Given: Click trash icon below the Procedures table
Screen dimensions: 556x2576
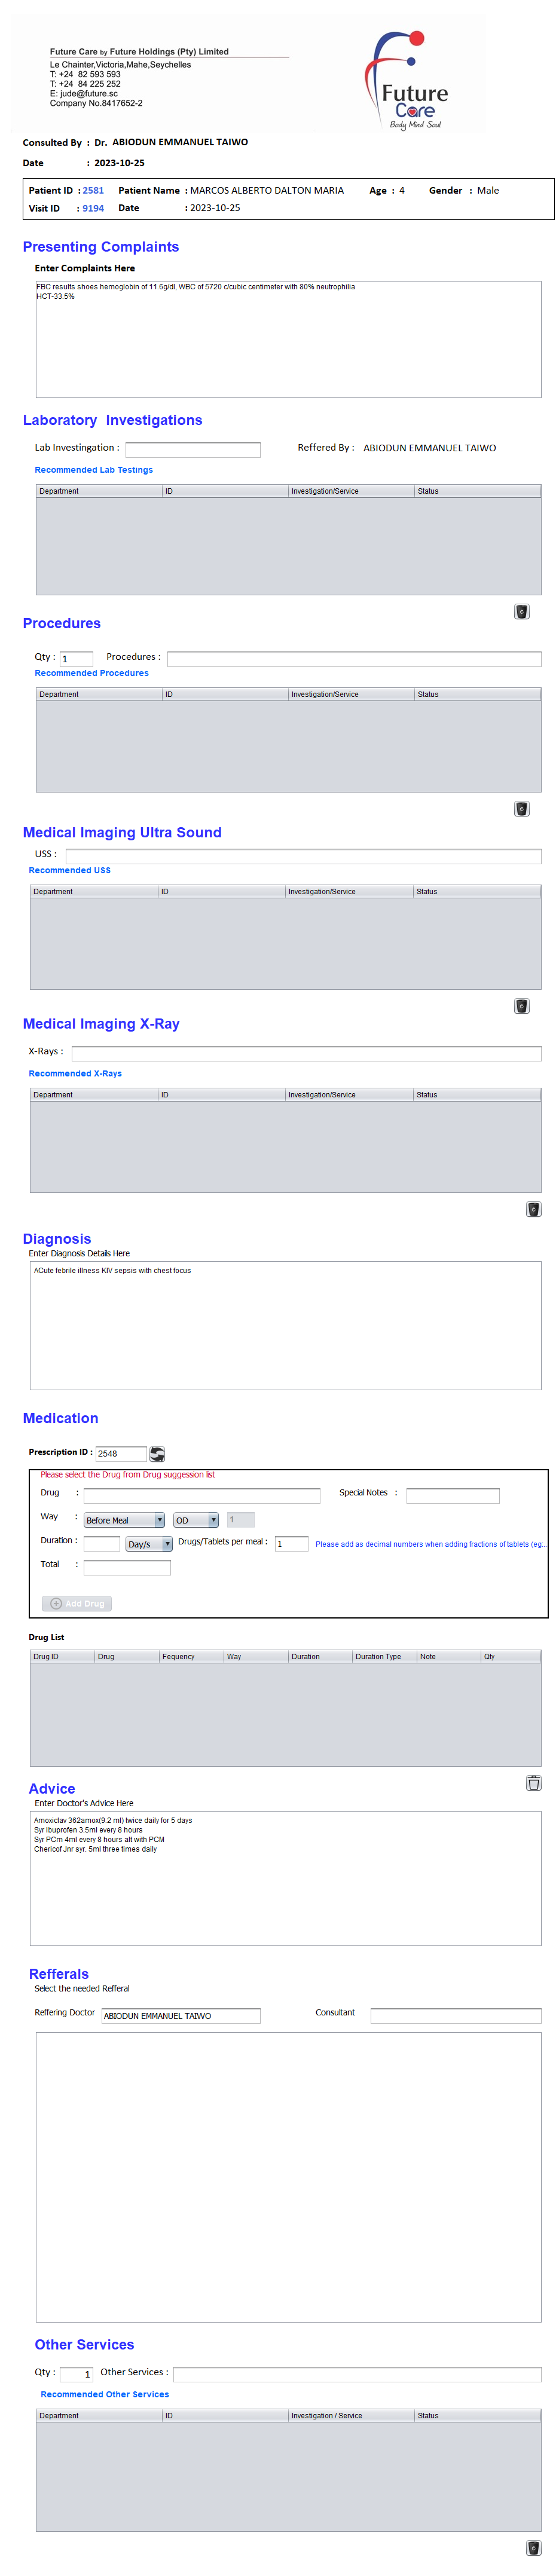Looking at the screenshot, I should (521, 809).
